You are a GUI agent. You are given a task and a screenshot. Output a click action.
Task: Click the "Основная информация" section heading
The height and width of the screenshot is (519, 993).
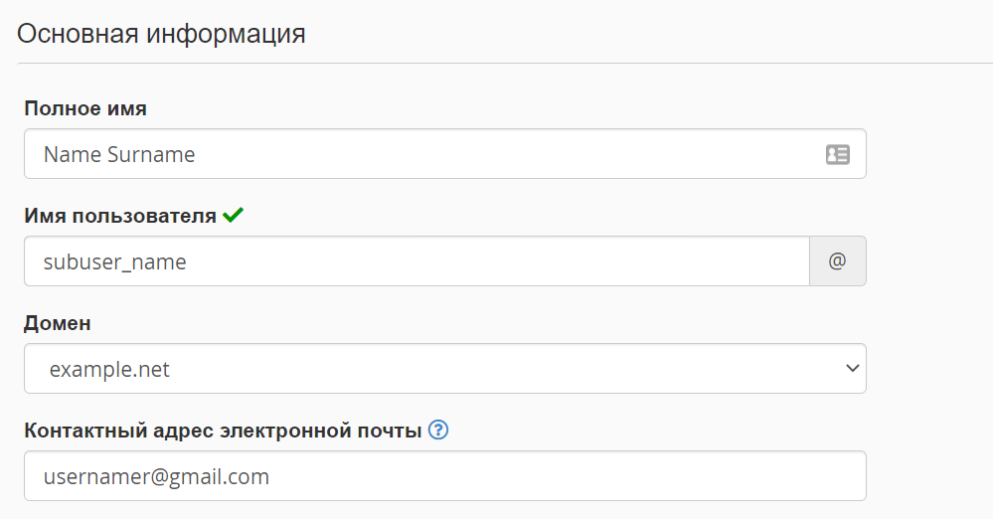[161, 33]
